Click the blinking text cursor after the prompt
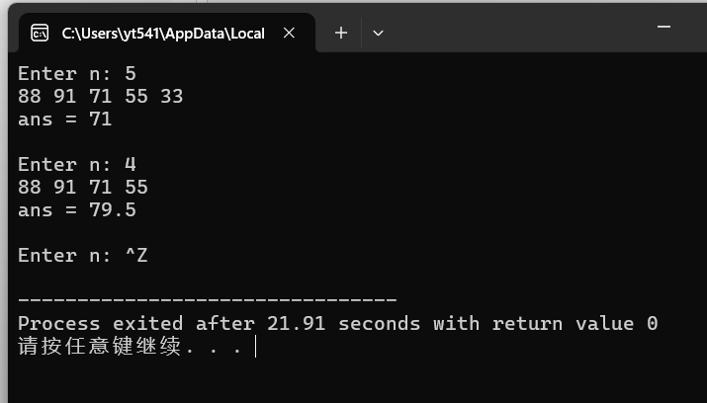The image size is (707, 403). pyautogui.click(x=256, y=347)
